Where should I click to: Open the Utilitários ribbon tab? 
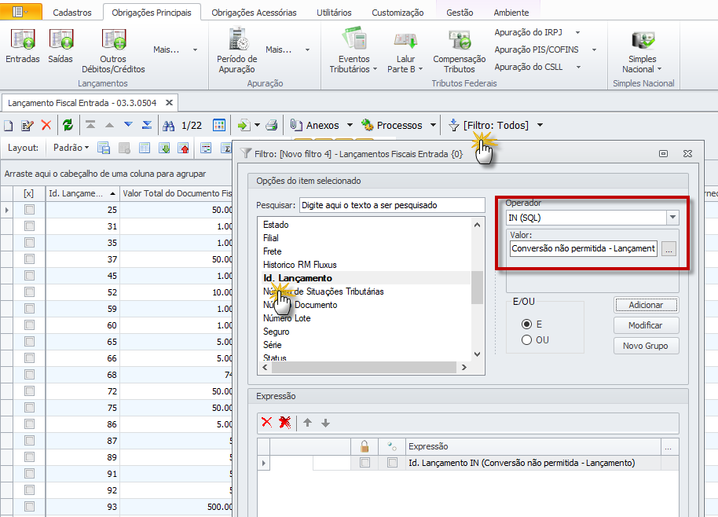pos(334,13)
